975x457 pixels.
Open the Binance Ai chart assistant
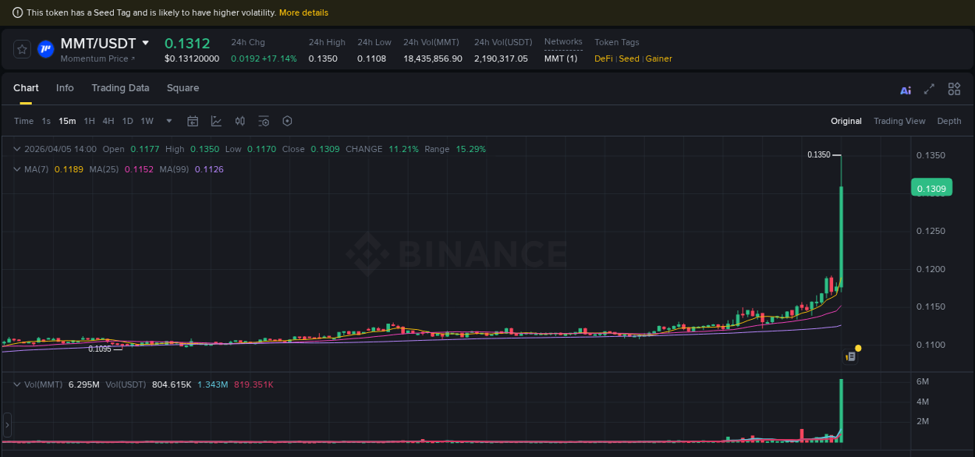tap(905, 90)
